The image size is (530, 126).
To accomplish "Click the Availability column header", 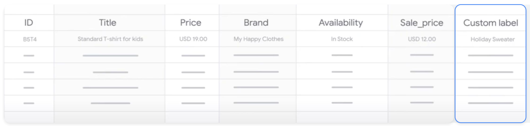I will coord(341,23).
